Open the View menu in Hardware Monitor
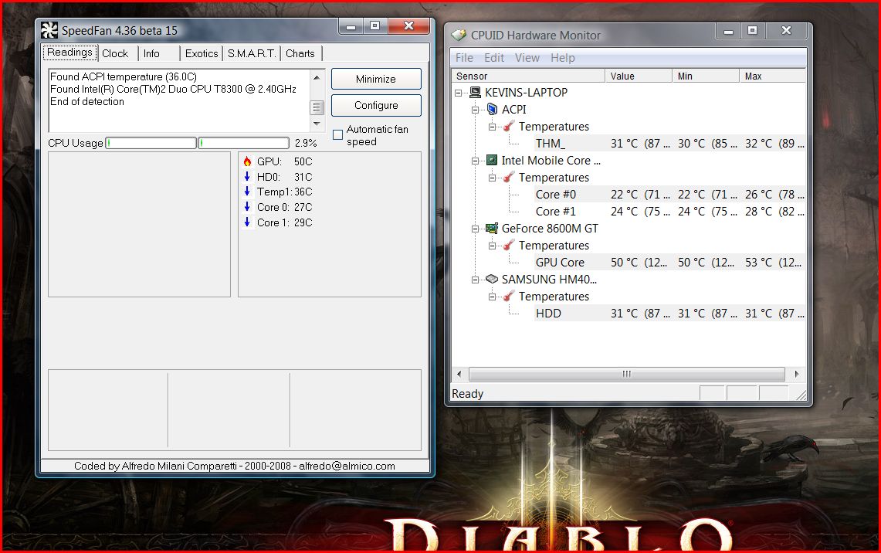The width and height of the screenshot is (881, 553). [x=527, y=58]
